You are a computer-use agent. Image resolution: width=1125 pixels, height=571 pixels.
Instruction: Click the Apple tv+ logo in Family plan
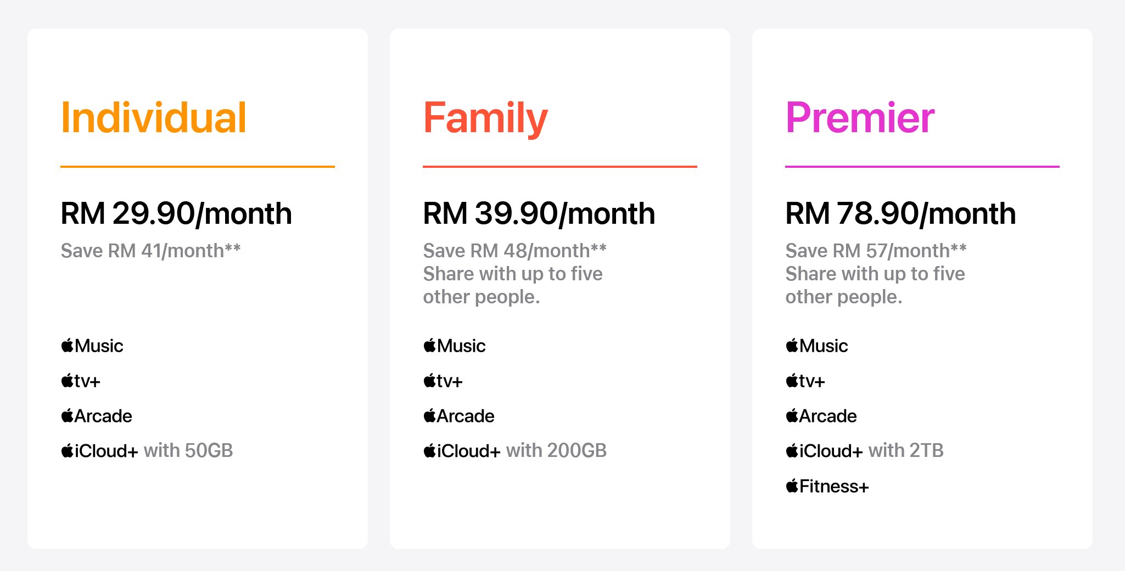tap(443, 381)
